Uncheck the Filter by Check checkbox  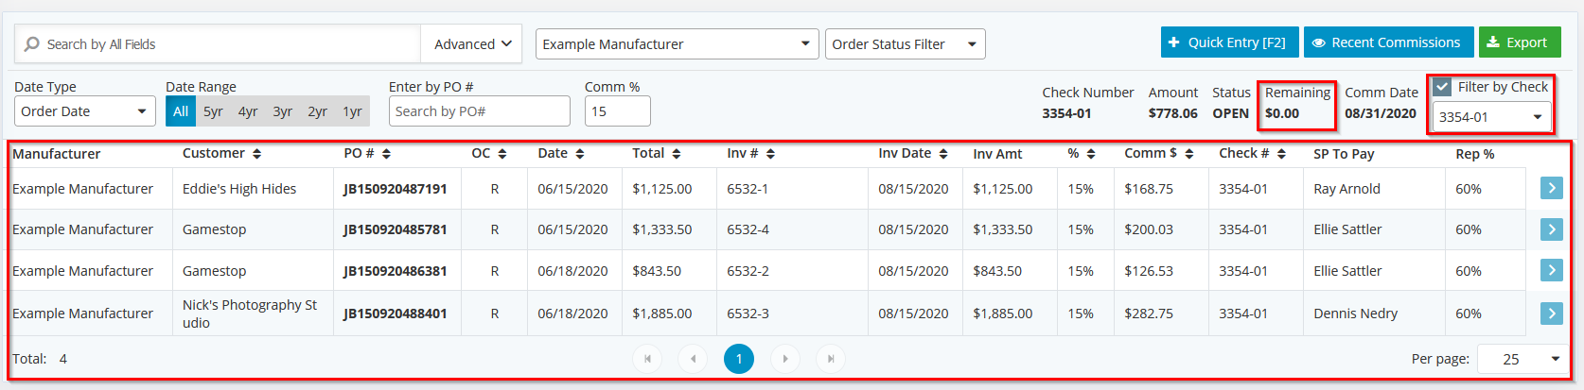point(1442,87)
